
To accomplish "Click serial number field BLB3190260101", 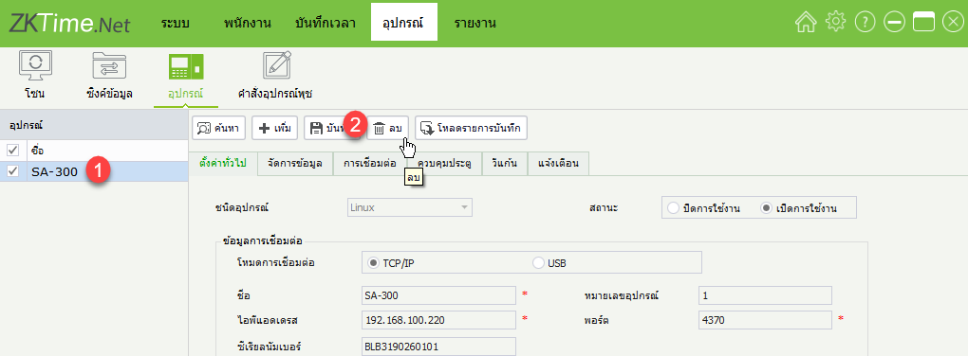I will pos(438,347).
